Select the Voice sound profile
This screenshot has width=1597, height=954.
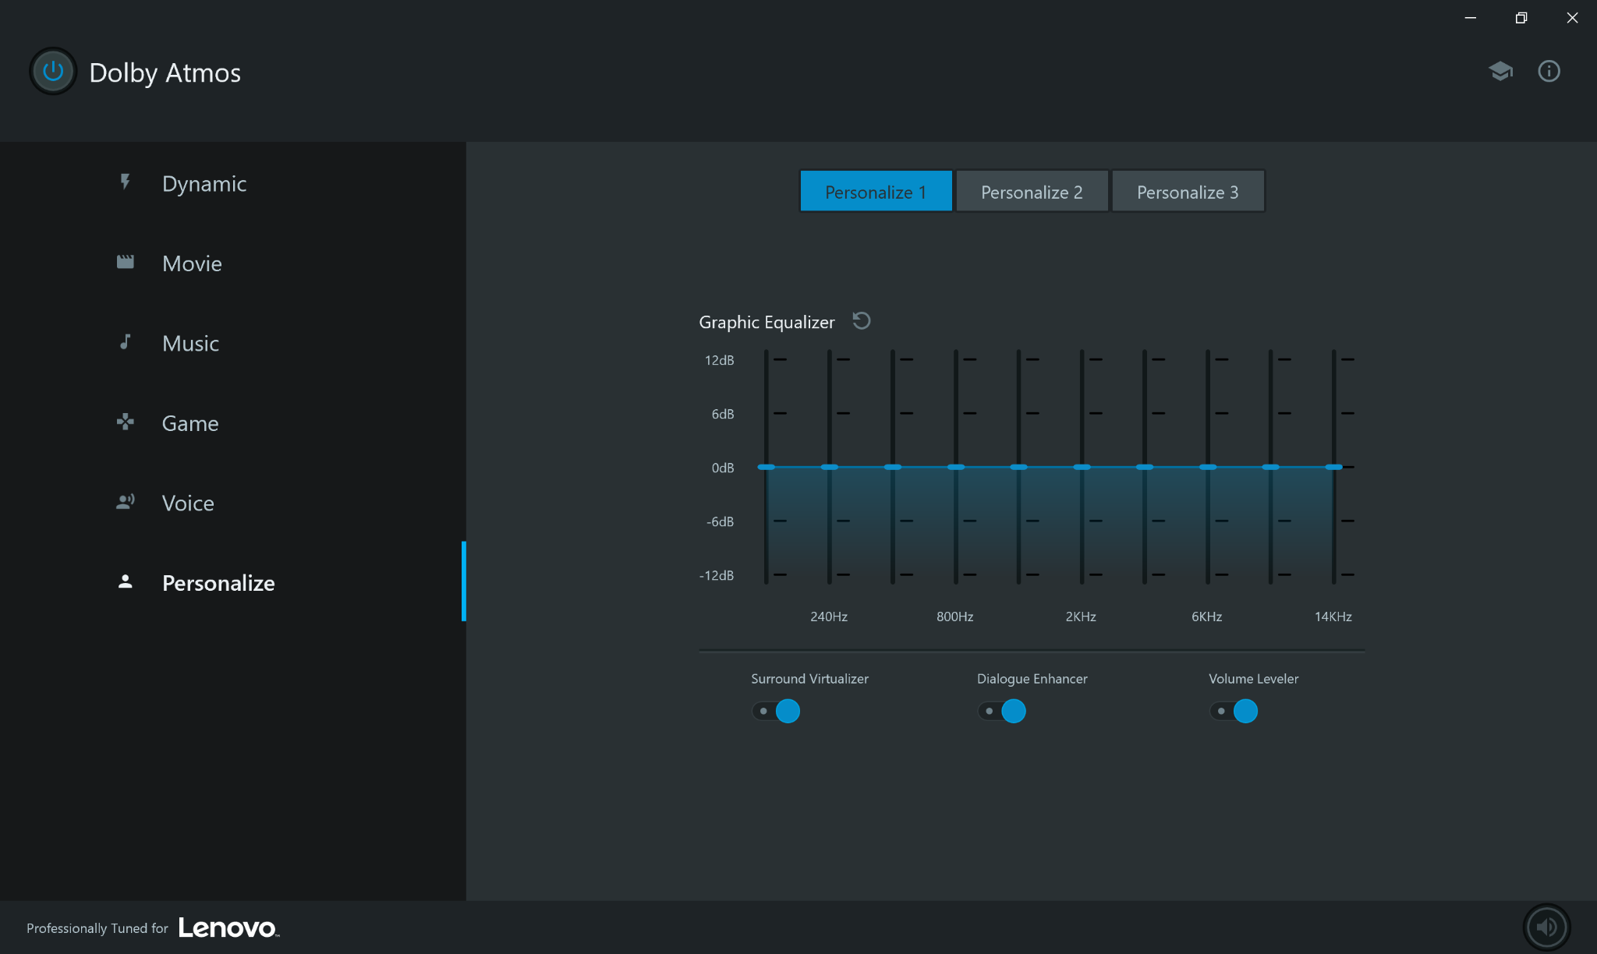[x=188, y=503]
